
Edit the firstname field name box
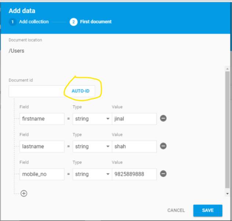tap(42, 119)
